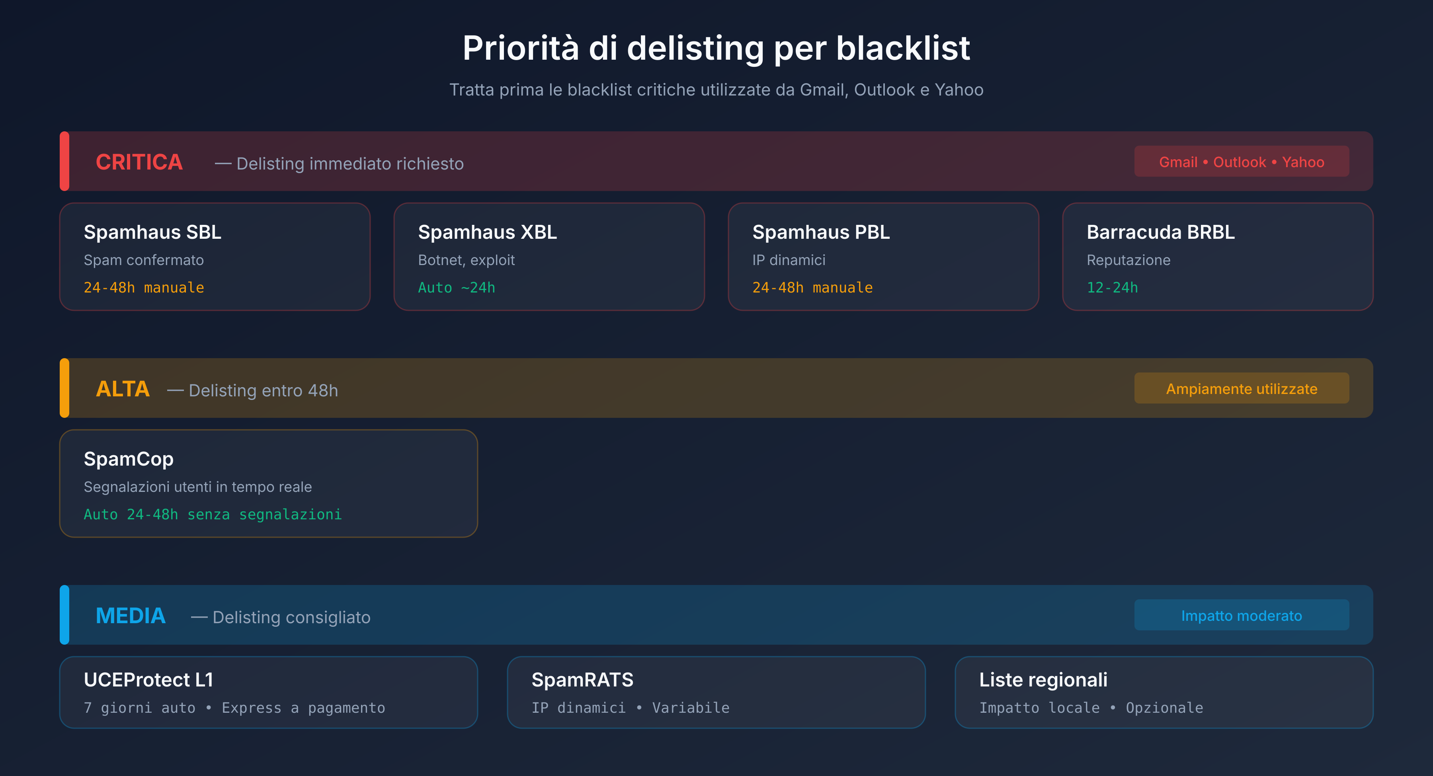This screenshot has width=1433, height=776.
Task: Select the MEDIA priority heading
Action: click(x=131, y=616)
